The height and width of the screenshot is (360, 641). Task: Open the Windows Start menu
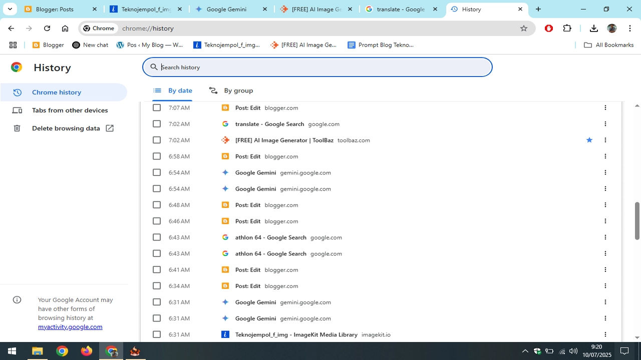12,351
